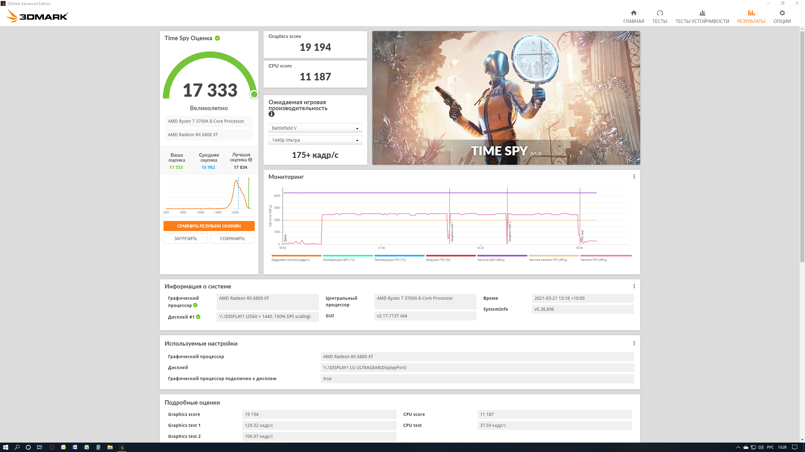
Task: Click the Time Spy preview image
Action: (506, 98)
